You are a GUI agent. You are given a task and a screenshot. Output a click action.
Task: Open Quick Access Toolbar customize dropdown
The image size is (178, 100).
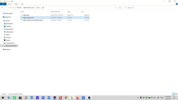[x=9, y=1]
